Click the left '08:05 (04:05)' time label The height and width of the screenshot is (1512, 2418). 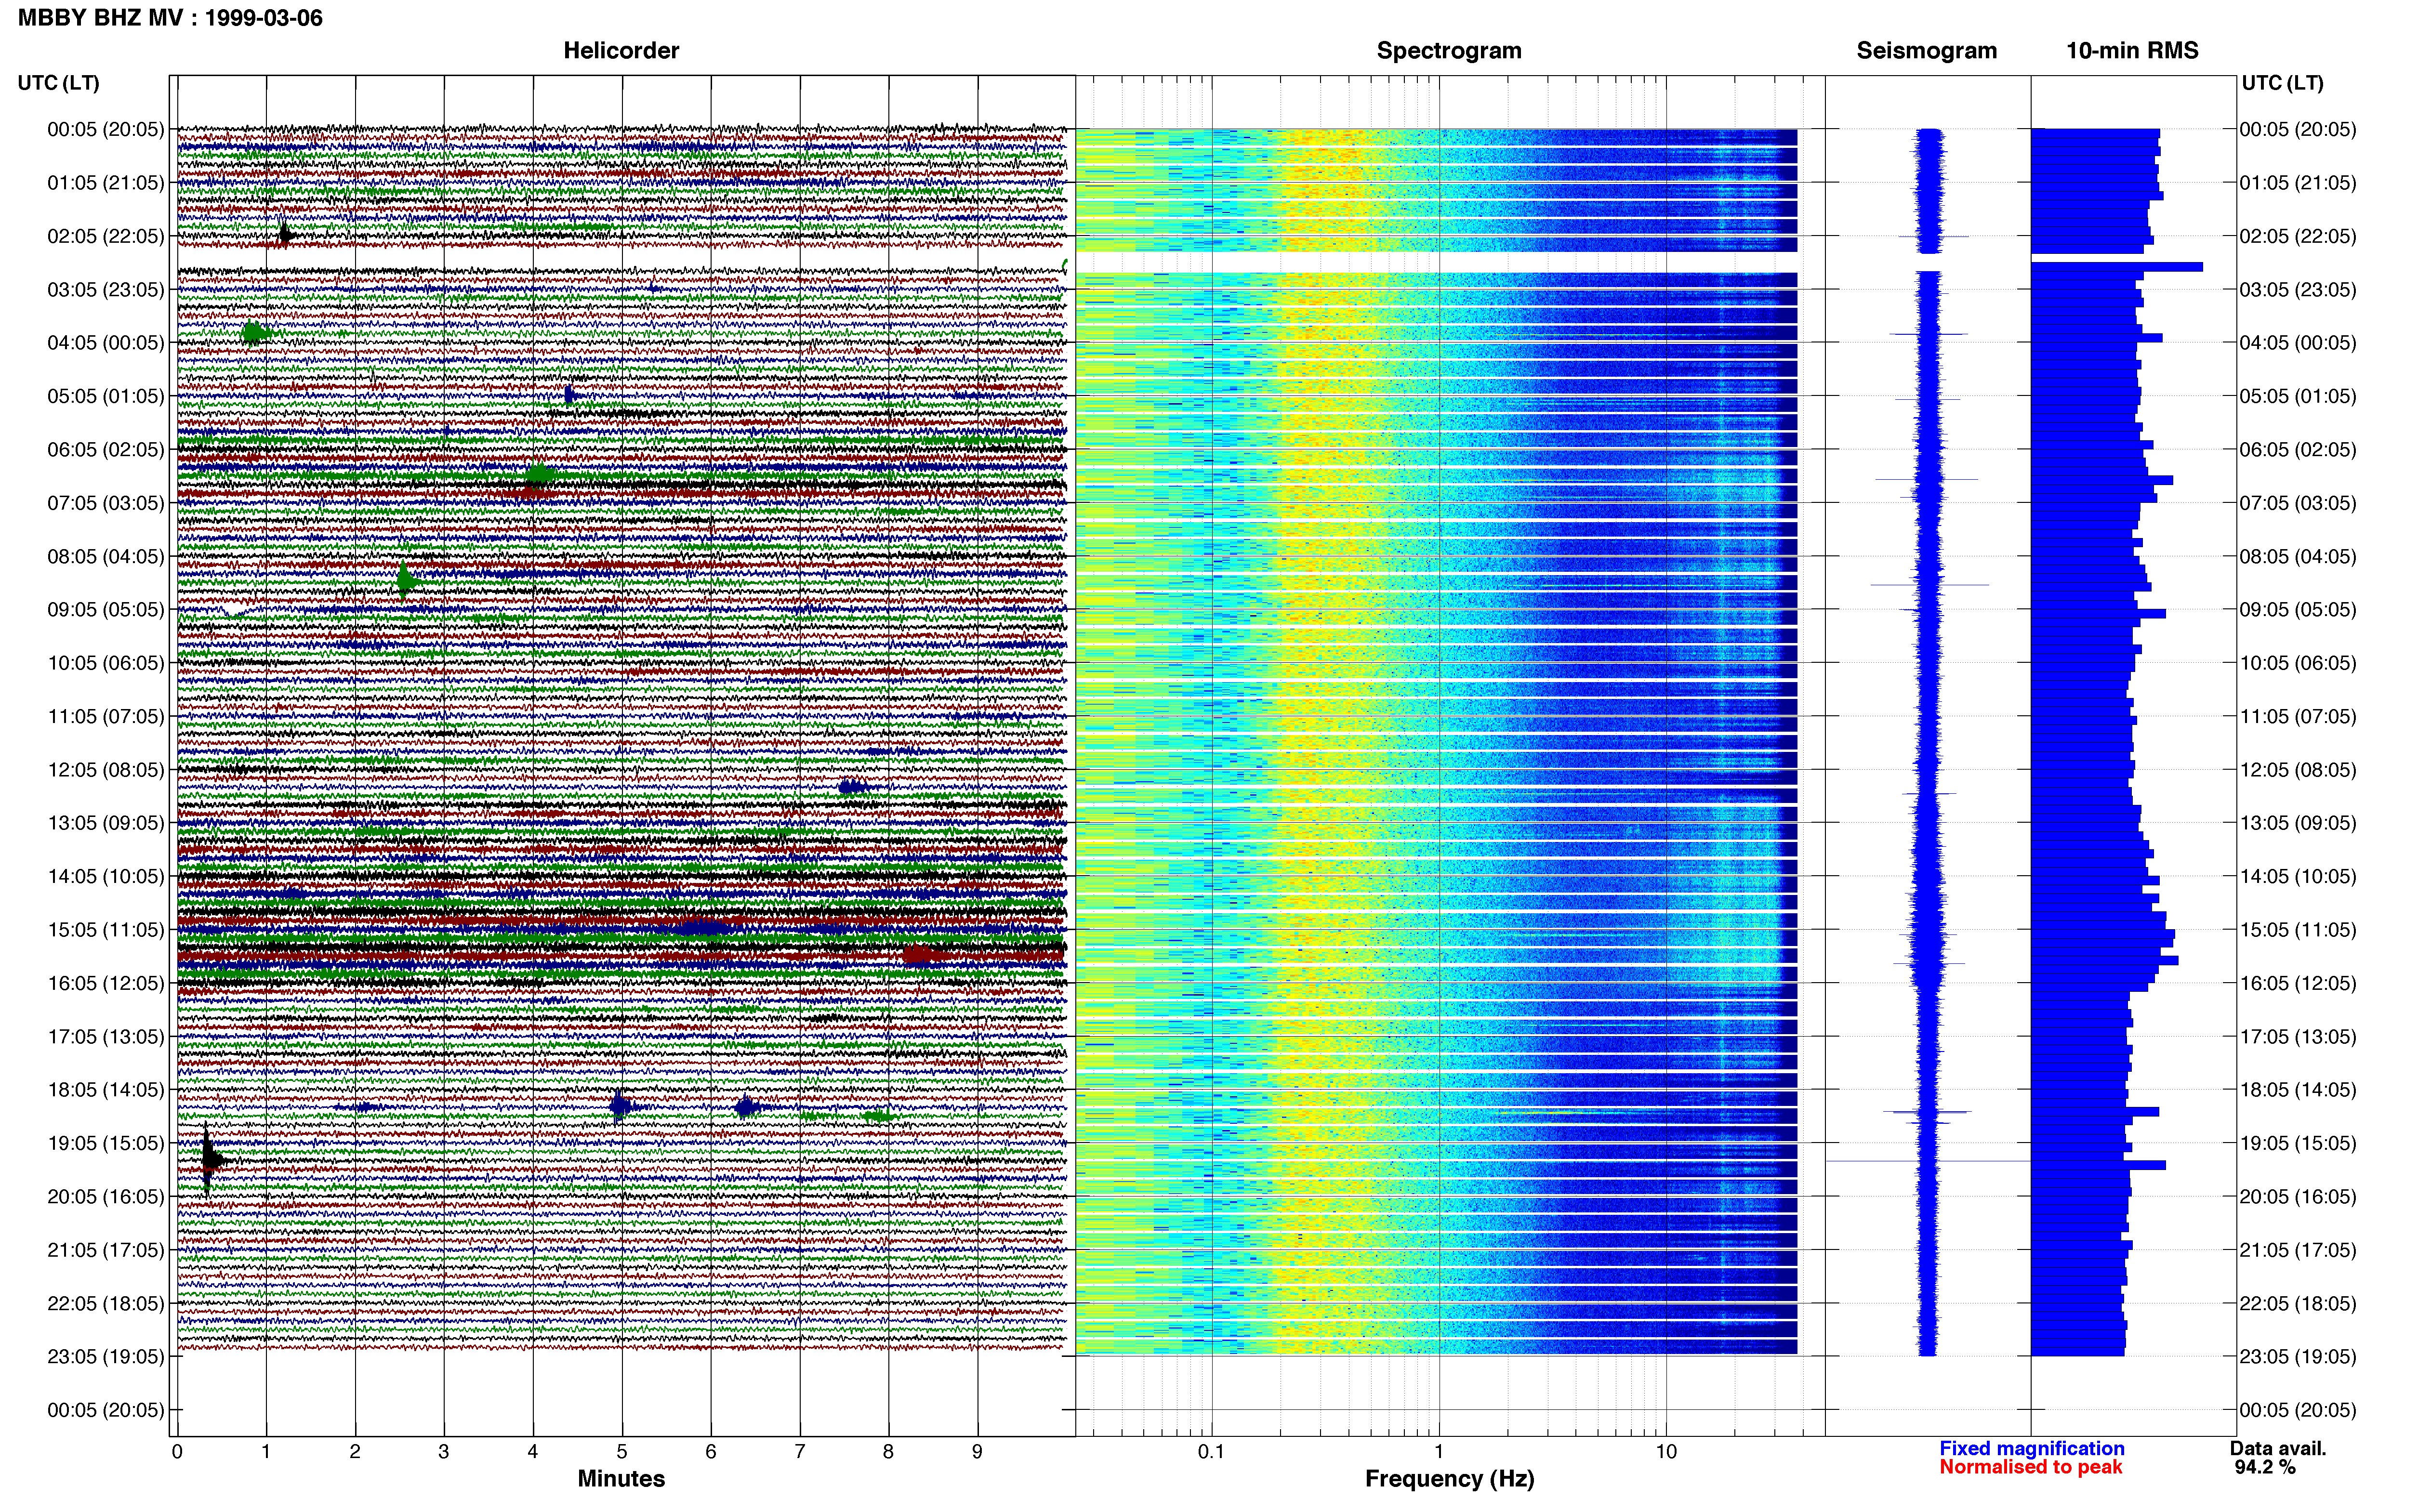coord(105,556)
